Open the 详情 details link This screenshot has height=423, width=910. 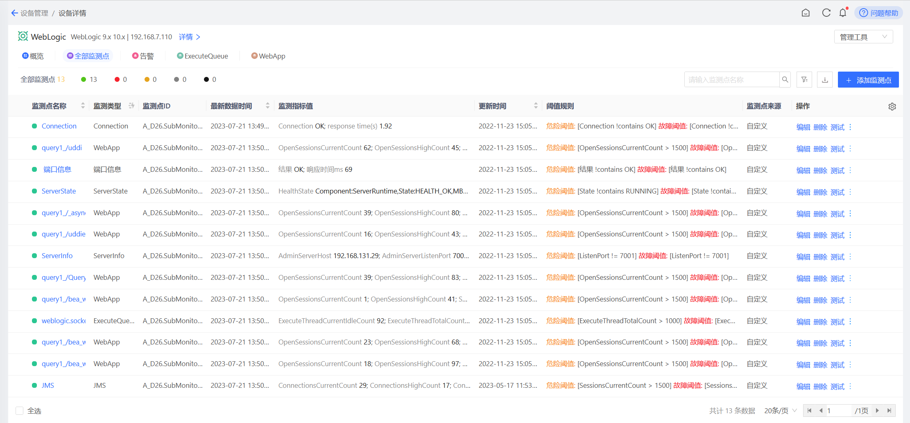click(190, 37)
